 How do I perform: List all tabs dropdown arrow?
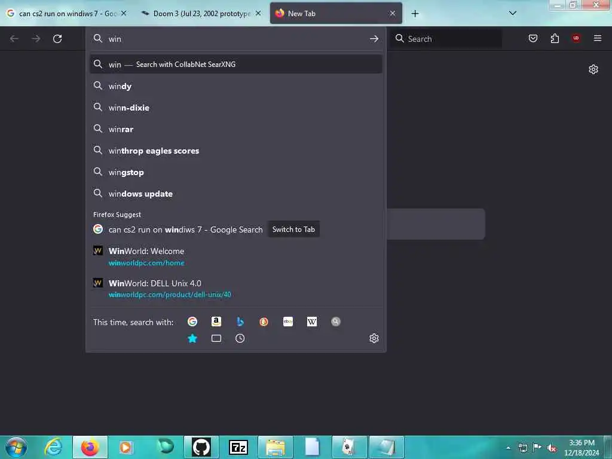[x=513, y=13]
